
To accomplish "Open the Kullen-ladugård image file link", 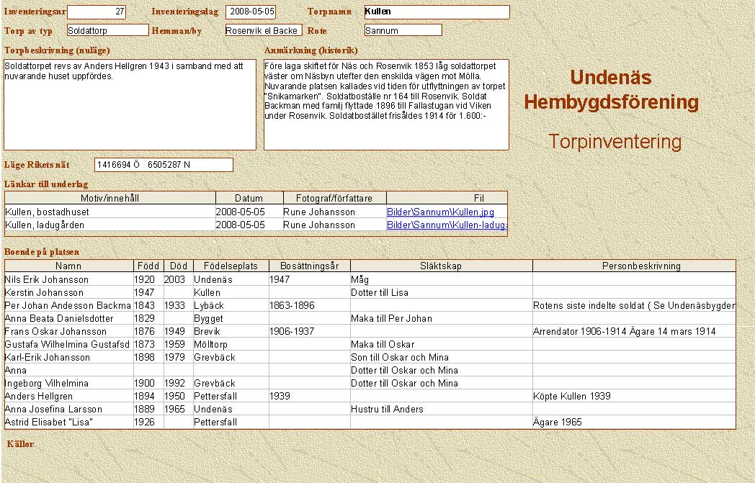I will 446,225.
